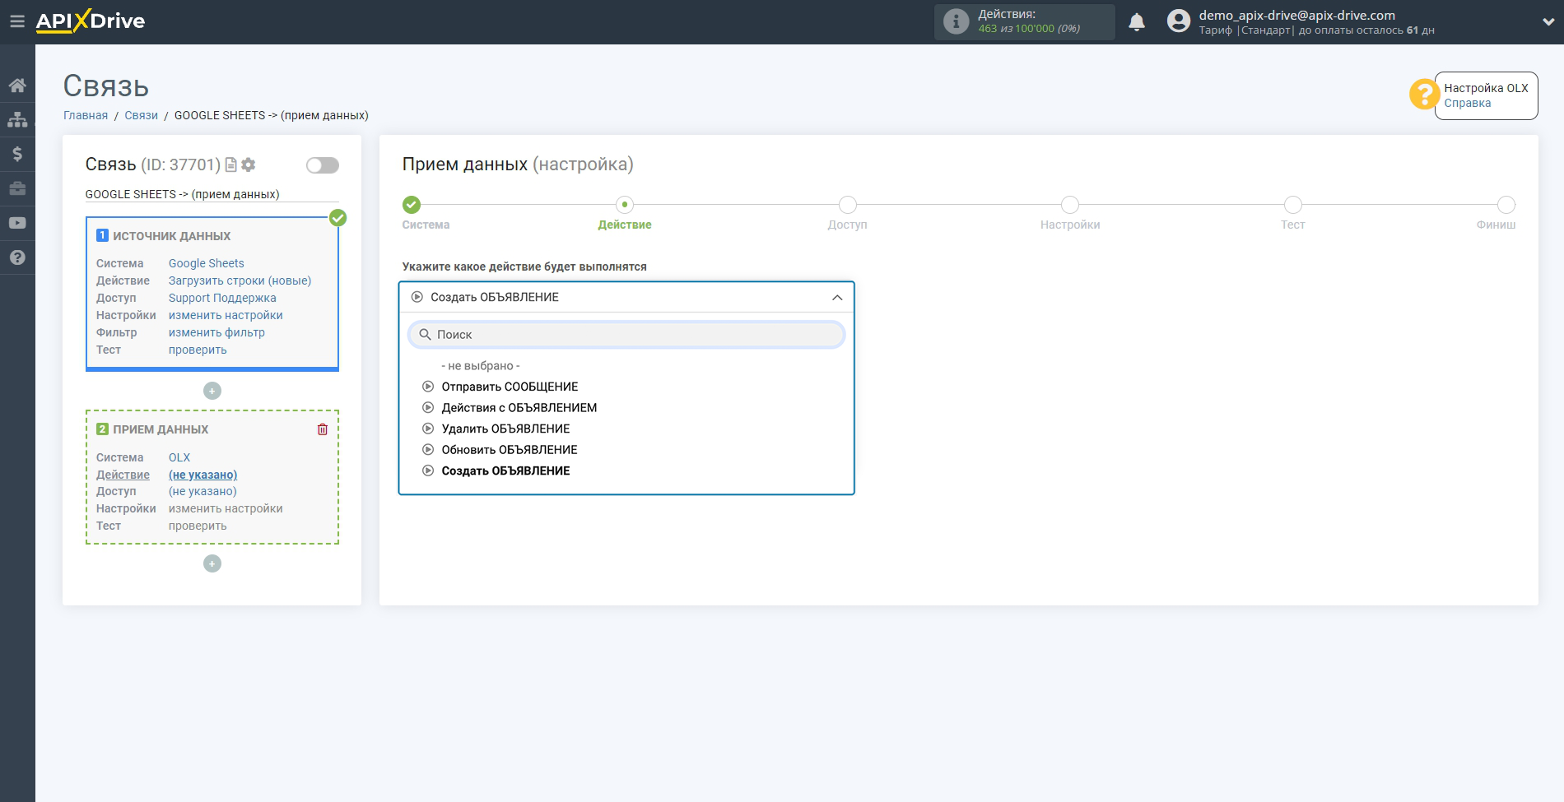The height and width of the screenshot is (802, 1564).
Task: Open the billing dollar sidebar icon
Action: [x=17, y=154]
